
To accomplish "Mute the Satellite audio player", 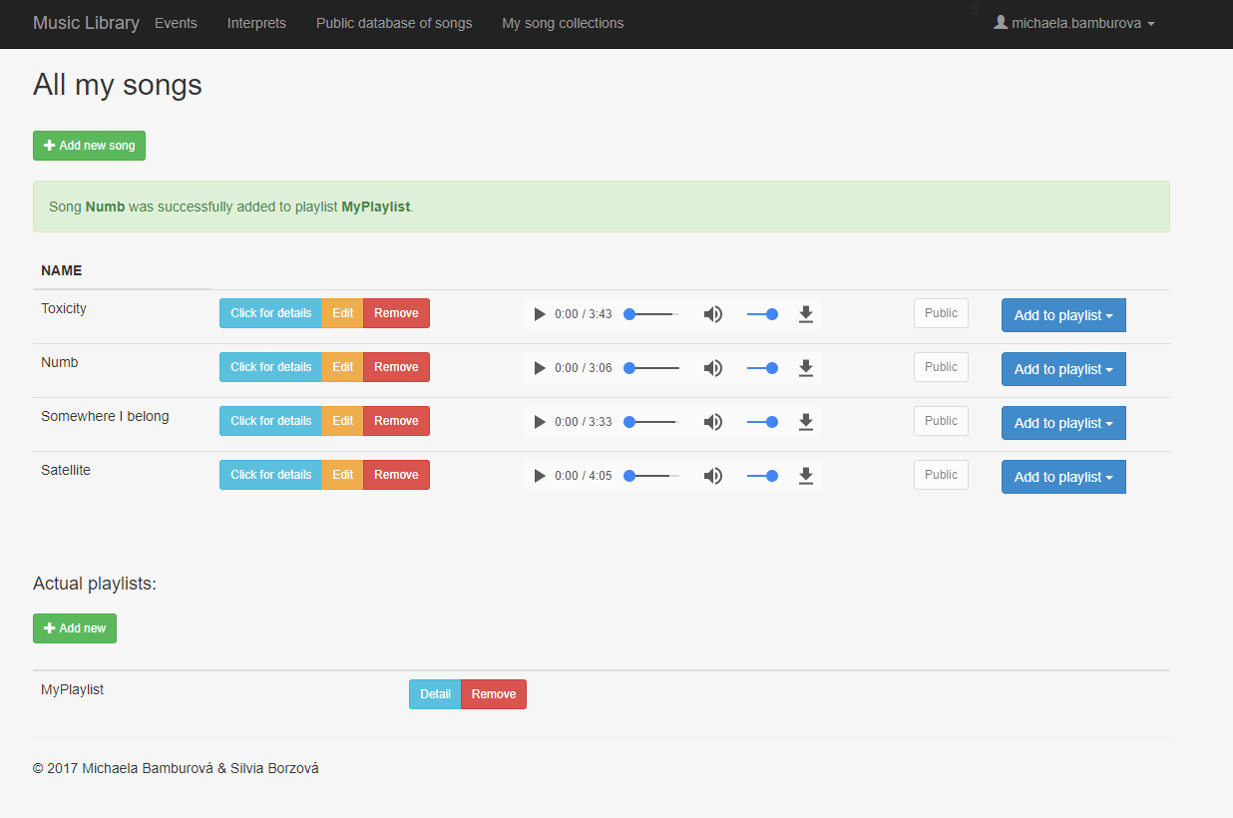I will (x=713, y=476).
